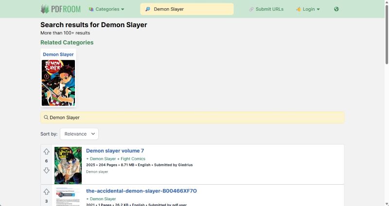
Task: Click the link icon beside Submit URLs
Action: click(251, 9)
